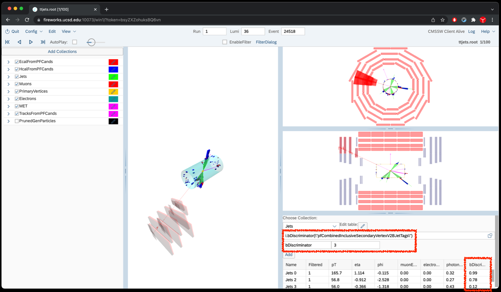Enable the EnableFilter checkbox
Image resolution: width=501 pixels, height=292 pixels.
tap(225, 42)
